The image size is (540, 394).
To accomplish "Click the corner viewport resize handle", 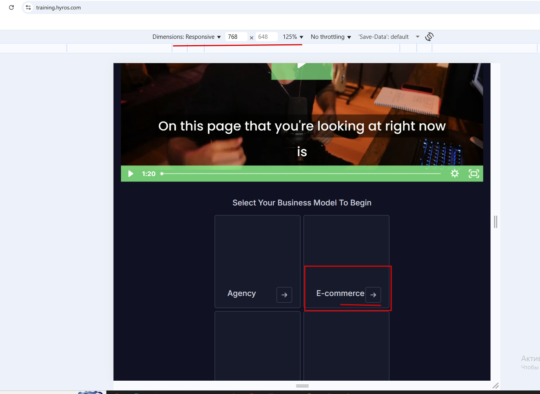I will click(496, 386).
